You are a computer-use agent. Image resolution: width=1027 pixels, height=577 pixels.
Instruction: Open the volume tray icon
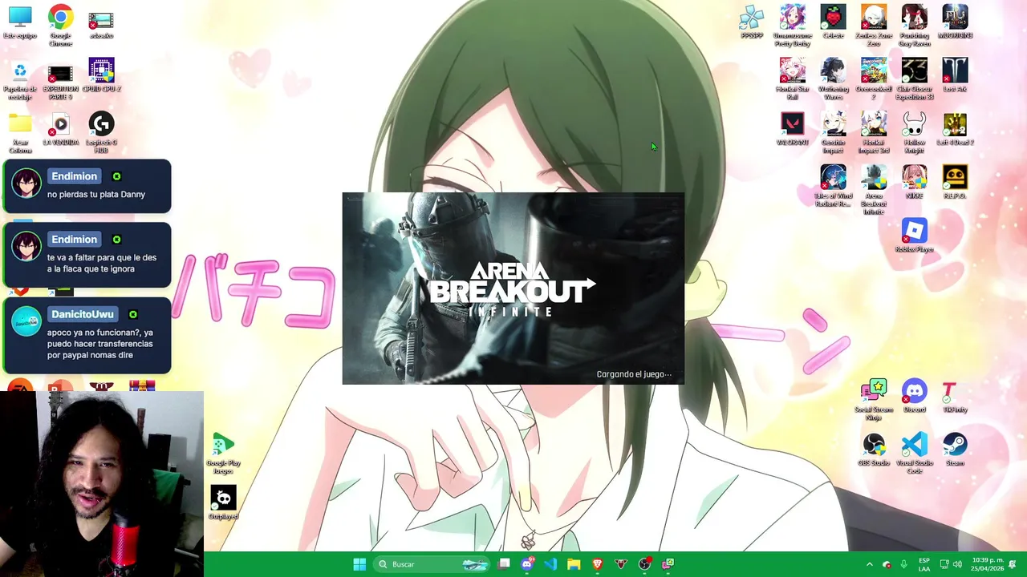coord(957,564)
